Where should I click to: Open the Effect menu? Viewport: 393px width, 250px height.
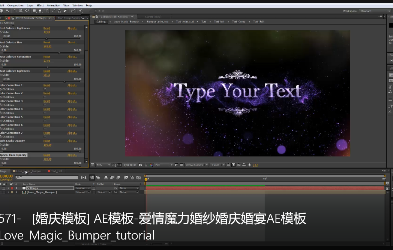tap(40, 5)
